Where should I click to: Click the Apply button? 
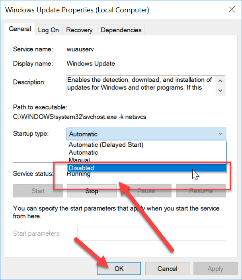coord(215,269)
